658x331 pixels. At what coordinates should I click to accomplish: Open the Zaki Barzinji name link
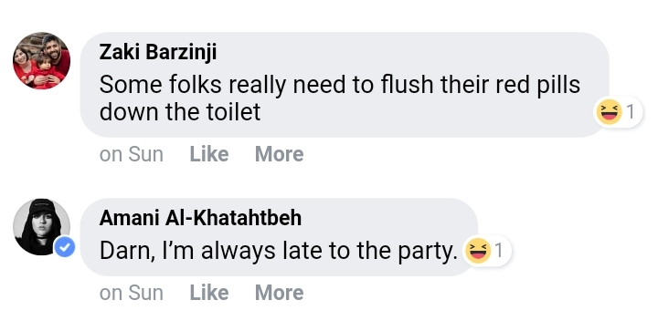click(158, 52)
